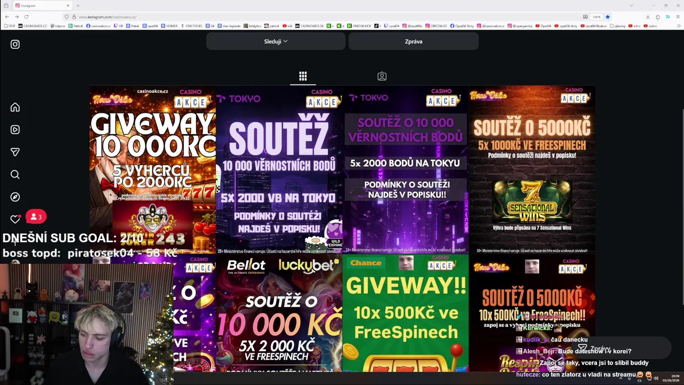Open Chance Giveaway 10x 500Kč post
The width and height of the screenshot is (684, 385).
point(406,313)
